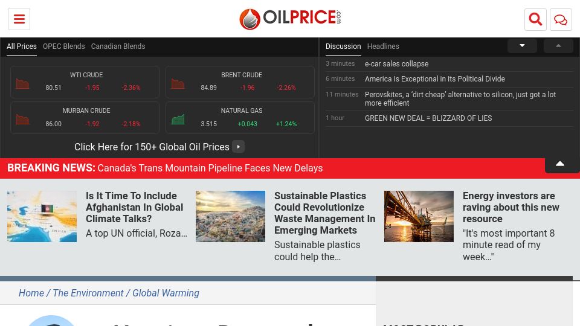Image resolution: width=580 pixels, height=326 pixels.
Task: Click Brent Crude price 84.89
Action: coord(208,88)
